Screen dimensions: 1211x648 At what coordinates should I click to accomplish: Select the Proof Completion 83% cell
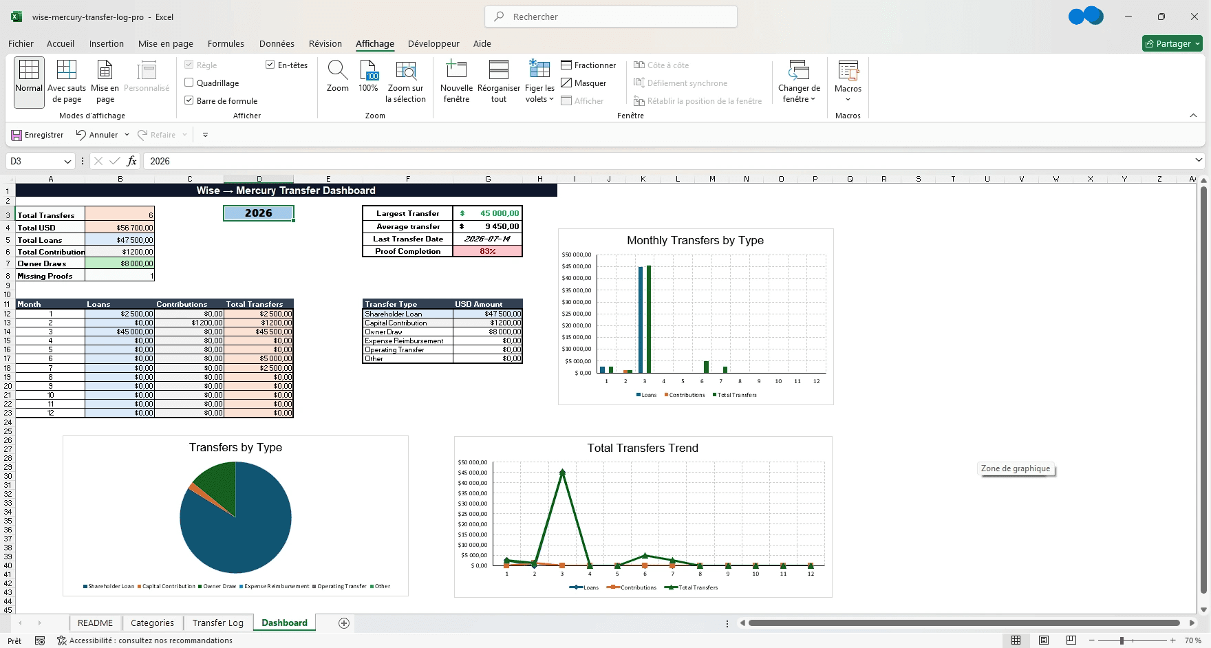click(488, 251)
